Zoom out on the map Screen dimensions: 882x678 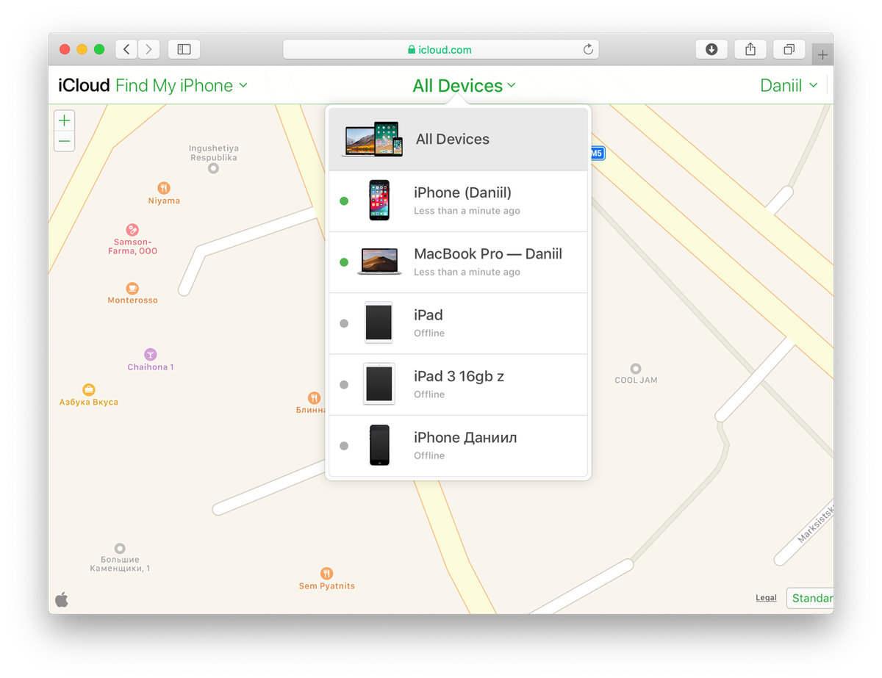pos(65,141)
